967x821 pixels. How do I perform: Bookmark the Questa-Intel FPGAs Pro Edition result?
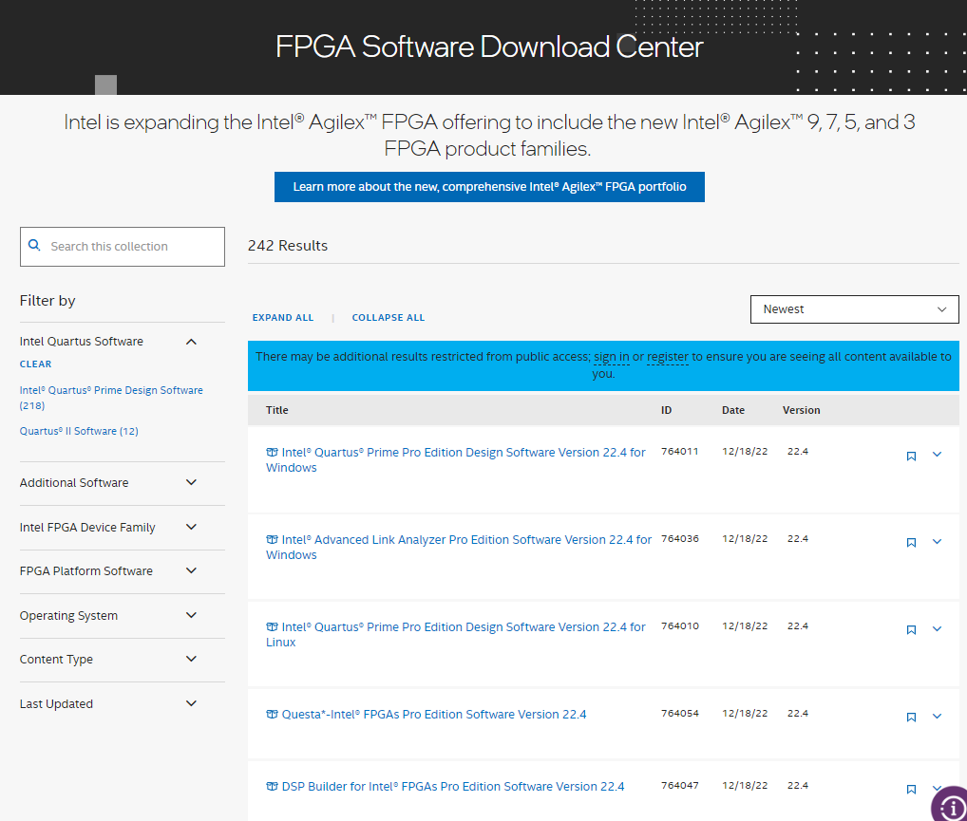911,717
